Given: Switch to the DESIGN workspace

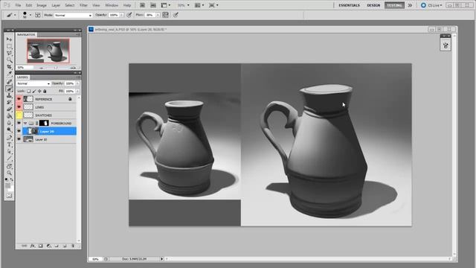Looking at the screenshot, I should 373,5.
